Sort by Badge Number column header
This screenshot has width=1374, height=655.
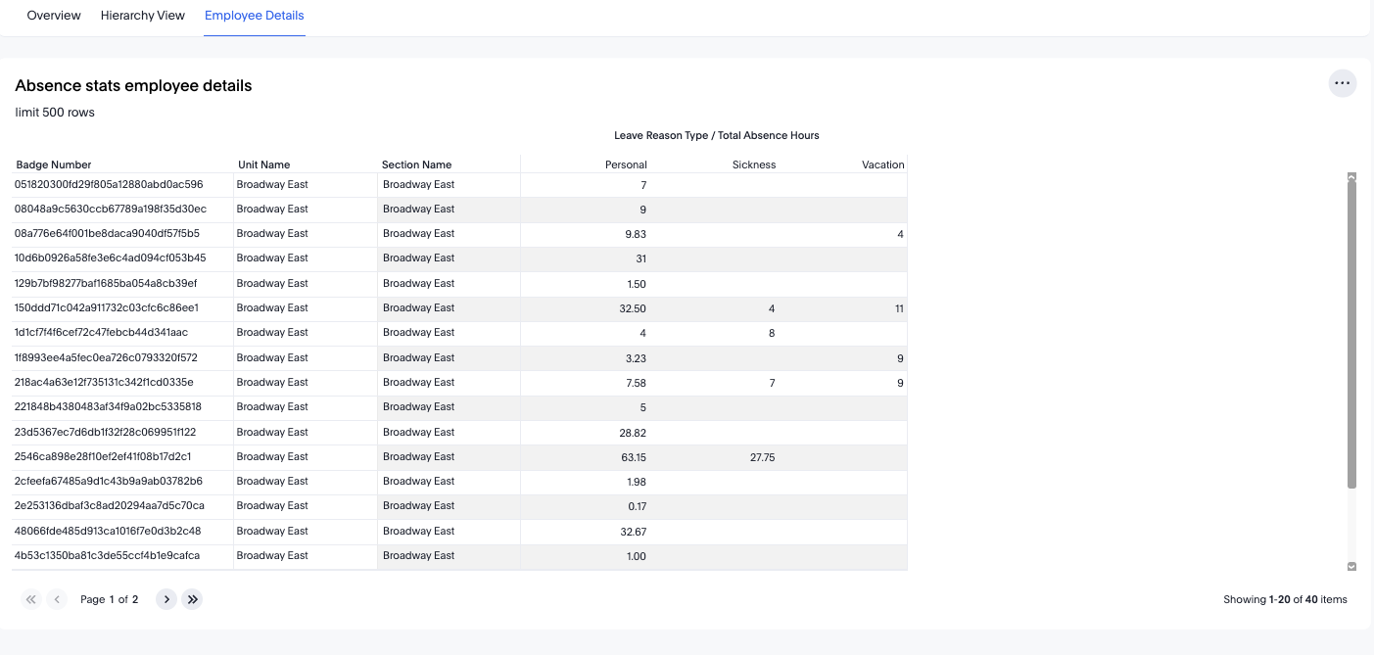[x=54, y=164]
